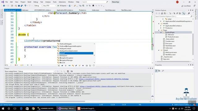The image size is (198, 111).
Task: Open Properties wrench icon in Solution Explorer
Action: click(x=189, y=13)
